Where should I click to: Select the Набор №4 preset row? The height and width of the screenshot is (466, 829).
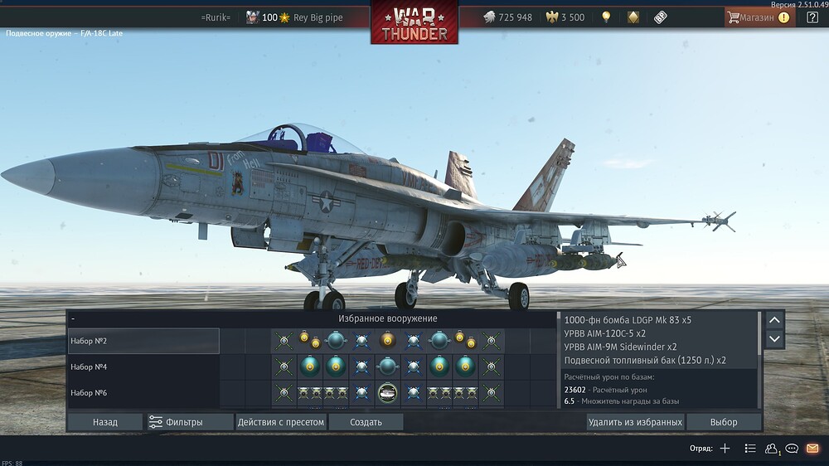pos(143,366)
